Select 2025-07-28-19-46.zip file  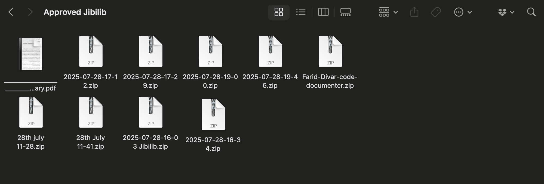pyautogui.click(x=270, y=51)
